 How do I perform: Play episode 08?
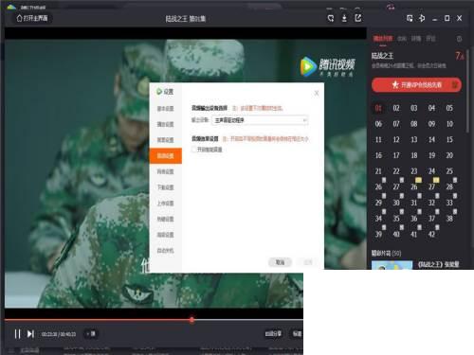pyautogui.click(x=414, y=124)
